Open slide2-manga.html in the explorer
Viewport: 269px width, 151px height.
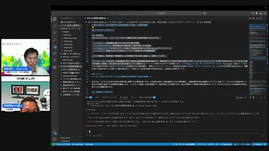[71, 73]
